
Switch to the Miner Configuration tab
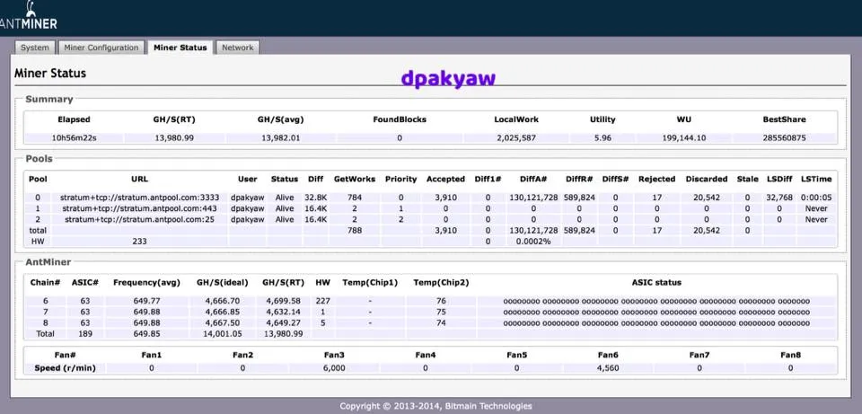point(101,48)
